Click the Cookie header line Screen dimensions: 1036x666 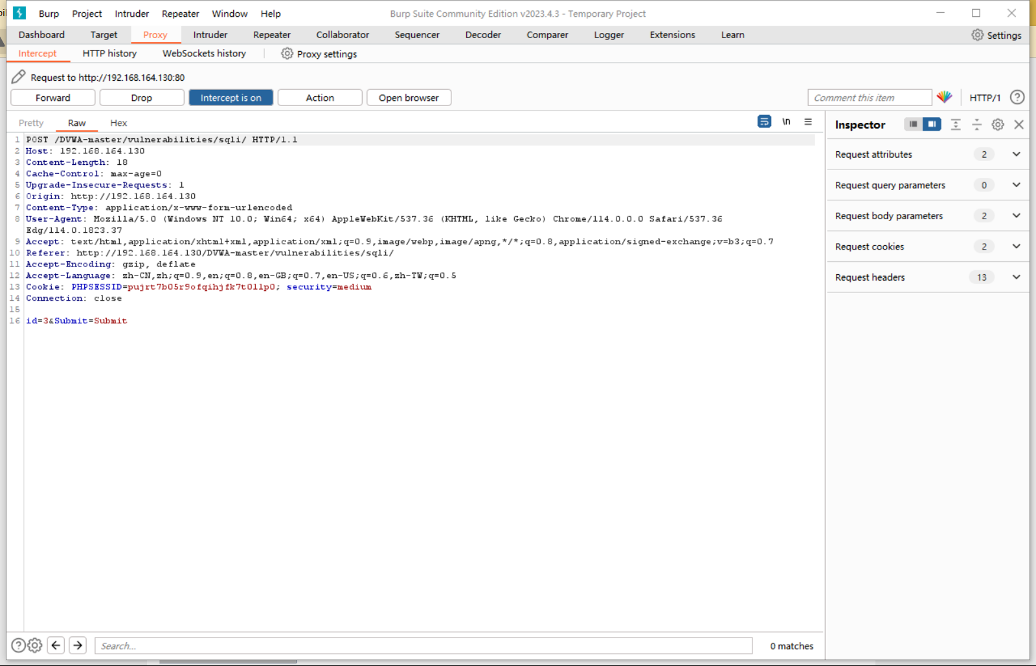point(199,287)
